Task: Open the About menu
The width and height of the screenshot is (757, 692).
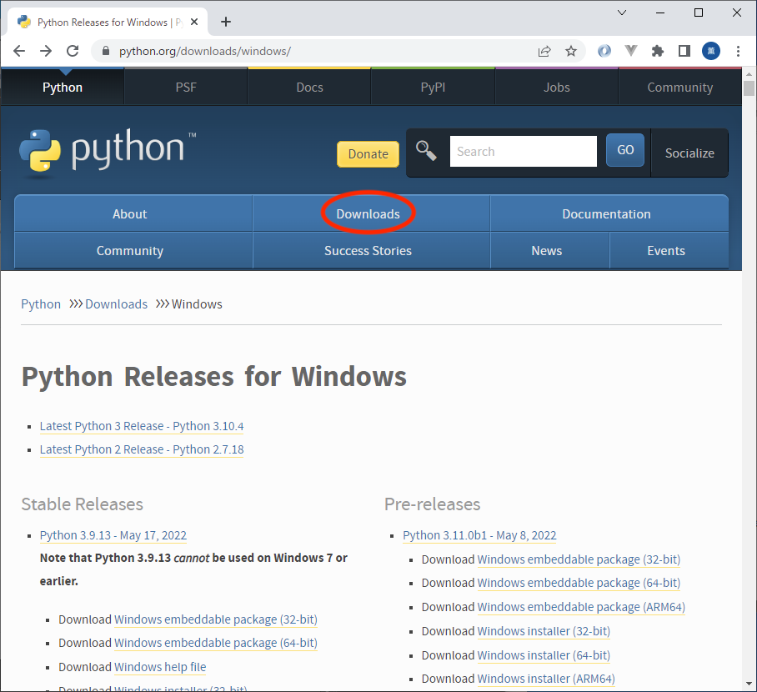Action: pos(133,213)
